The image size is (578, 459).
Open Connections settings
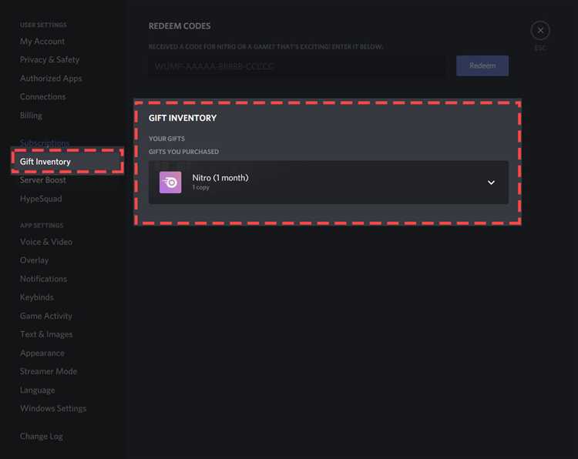pyautogui.click(x=42, y=97)
